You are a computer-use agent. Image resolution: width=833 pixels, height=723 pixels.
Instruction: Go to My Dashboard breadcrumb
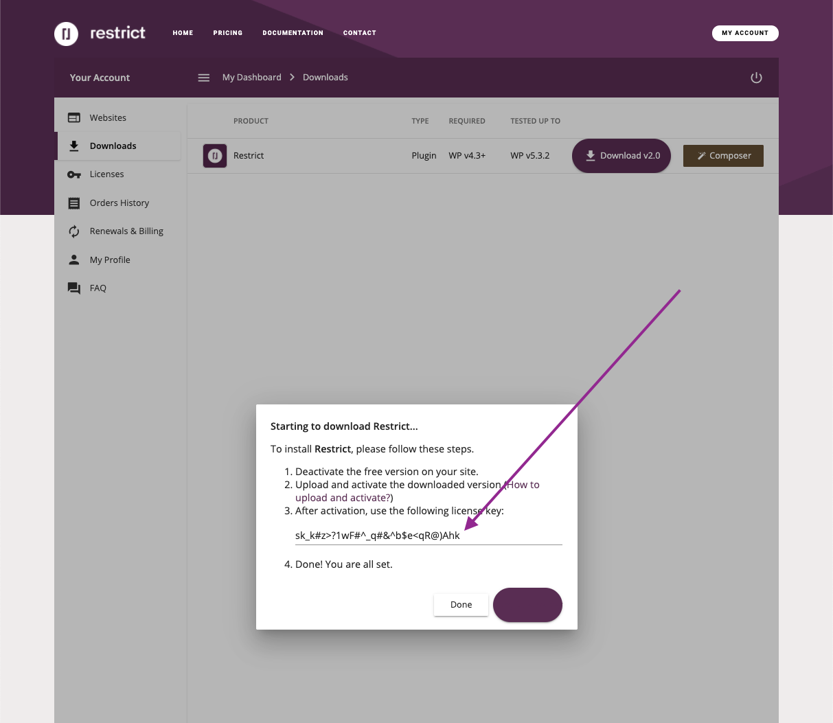pyautogui.click(x=252, y=78)
